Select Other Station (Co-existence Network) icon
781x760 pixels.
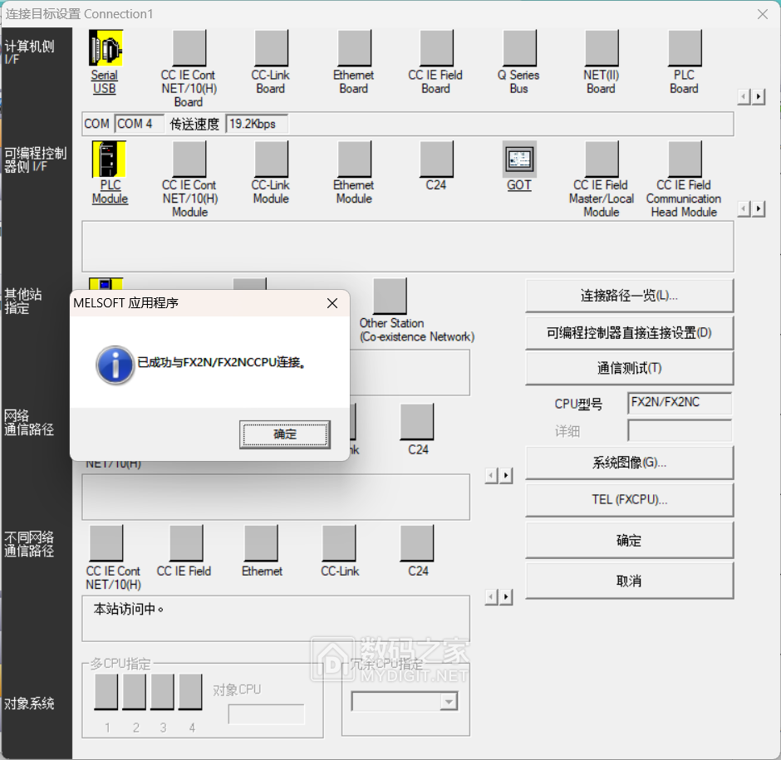coord(390,297)
